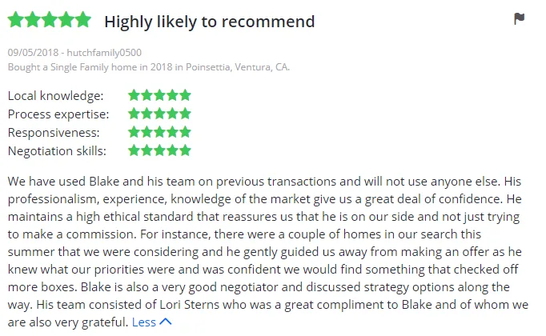
Task: Click 'Poinsettia, Ventura, CA' location text
Action: tap(237, 66)
